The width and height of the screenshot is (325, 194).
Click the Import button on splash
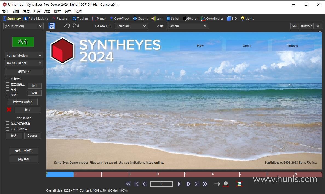pos(293,46)
